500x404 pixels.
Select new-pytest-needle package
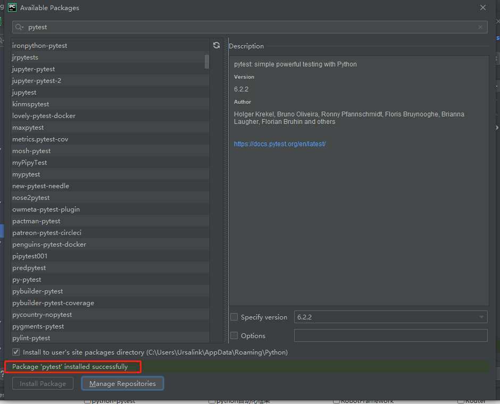(x=110, y=186)
